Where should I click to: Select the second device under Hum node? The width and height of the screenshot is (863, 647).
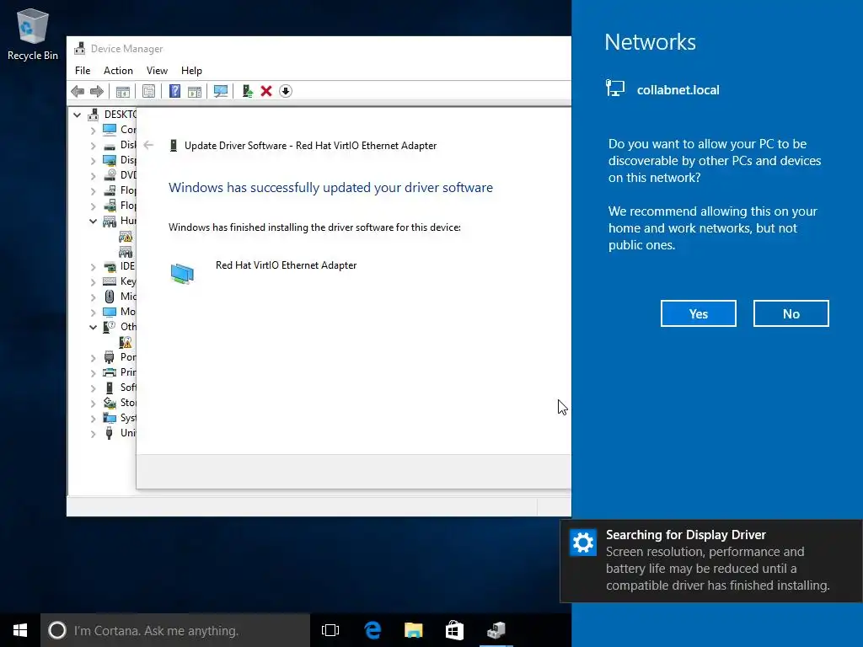point(126,252)
